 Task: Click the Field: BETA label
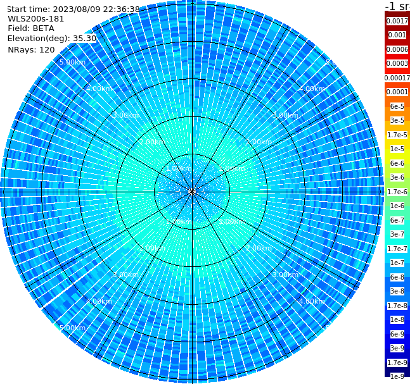(x=31, y=28)
